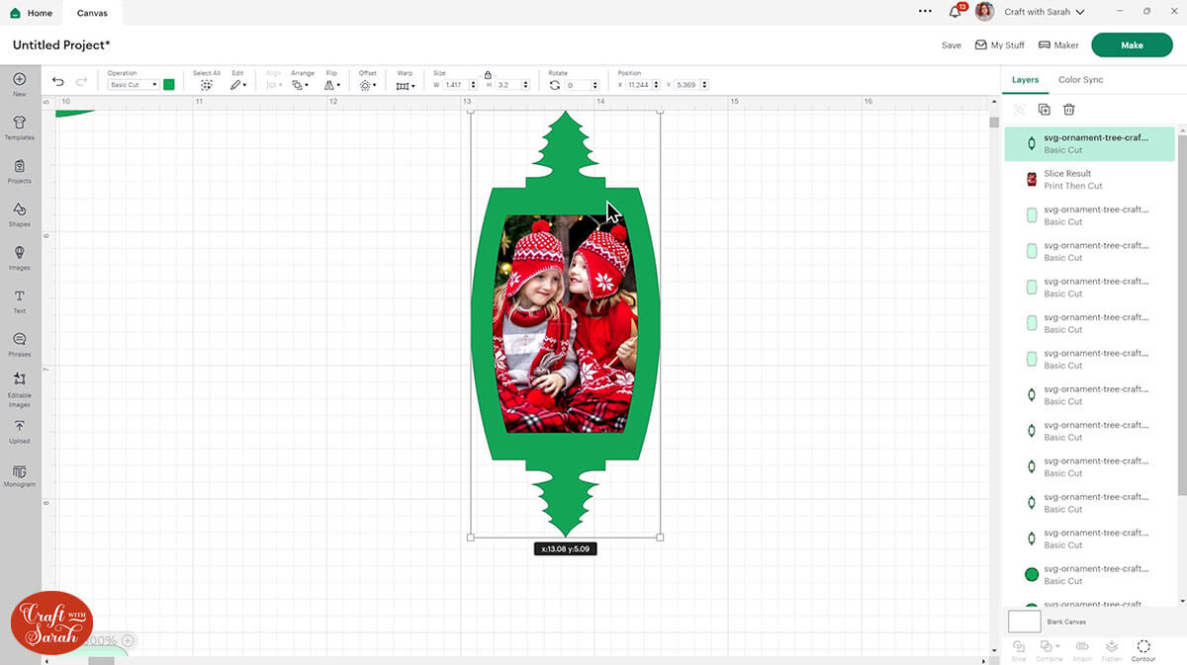Open the Operation dropdown showing Basic Cut
The height and width of the screenshot is (665, 1187).
pos(134,85)
